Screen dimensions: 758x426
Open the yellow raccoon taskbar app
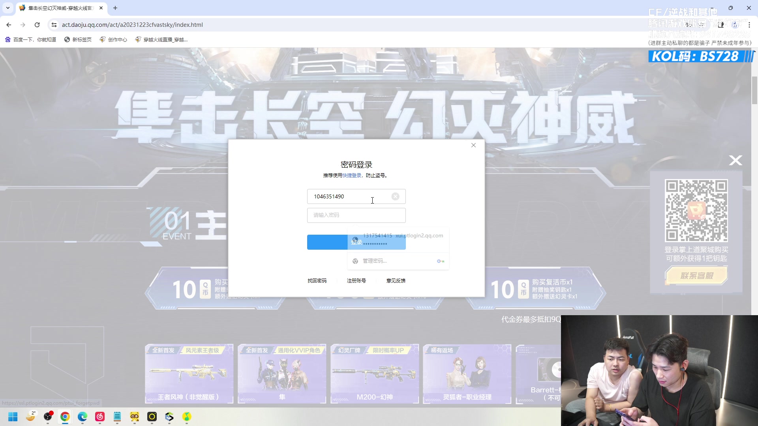click(x=135, y=417)
